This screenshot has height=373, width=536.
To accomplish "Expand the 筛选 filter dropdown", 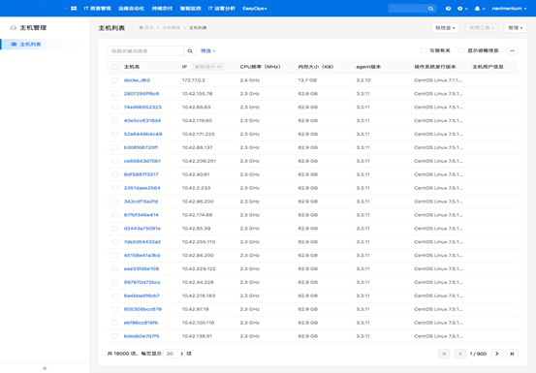I will point(208,51).
